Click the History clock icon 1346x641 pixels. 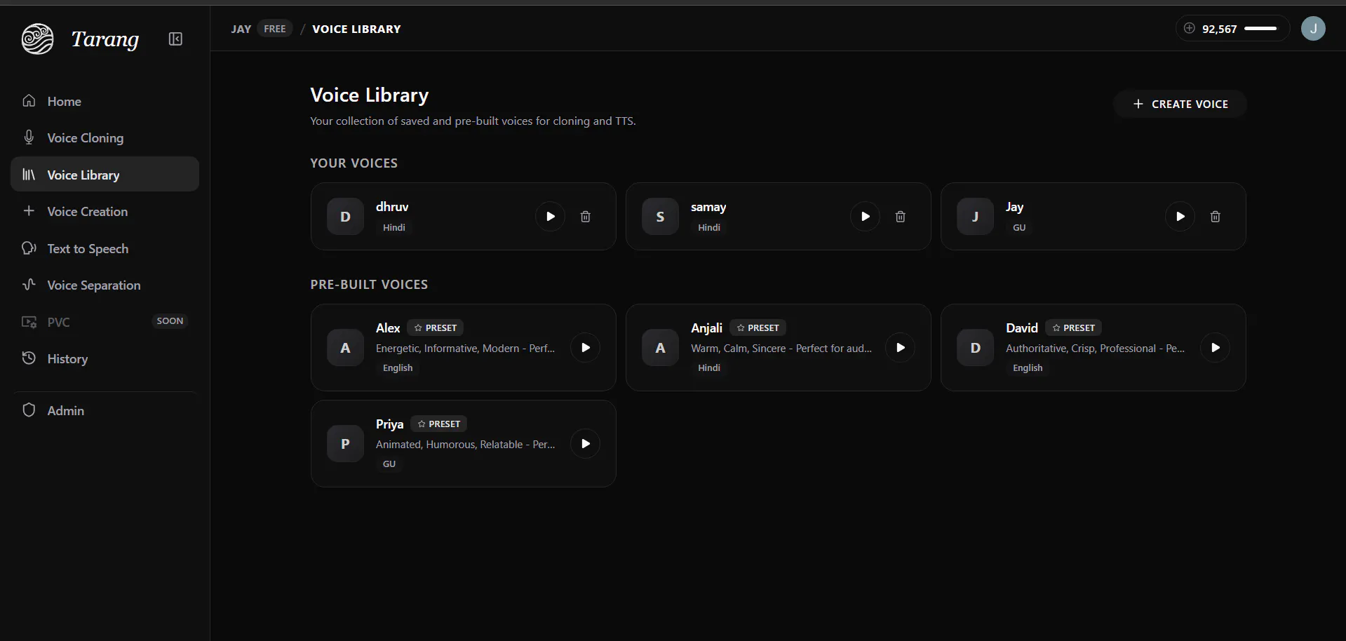[x=29, y=358]
